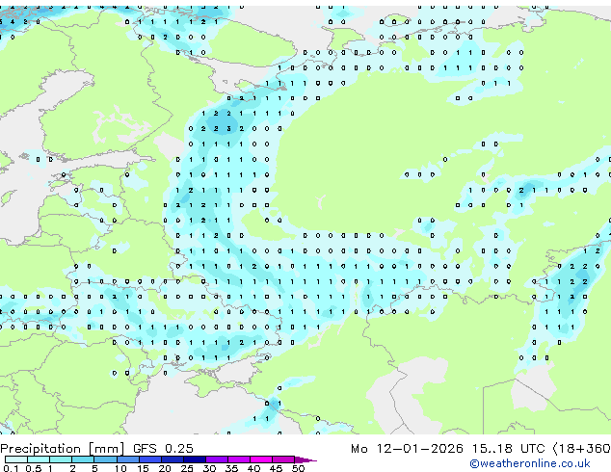This screenshot has width=611, height=472.
Task: Click the 0.1–0.5 mm legend color swatch
Action: click(16, 459)
